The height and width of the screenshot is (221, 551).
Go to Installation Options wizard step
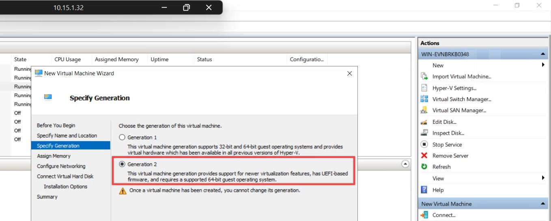pyautogui.click(x=65, y=187)
